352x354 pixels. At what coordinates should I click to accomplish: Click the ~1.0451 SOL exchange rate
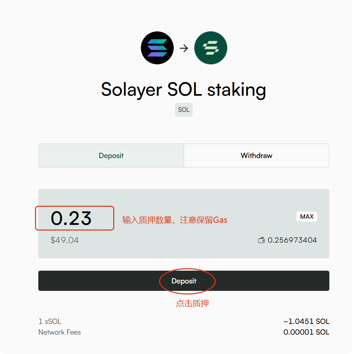pyautogui.click(x=306, y=321)
